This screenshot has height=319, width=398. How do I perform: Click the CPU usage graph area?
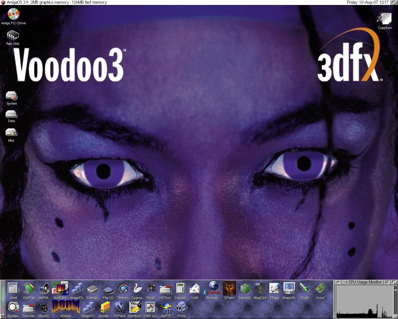pos(364,302)
